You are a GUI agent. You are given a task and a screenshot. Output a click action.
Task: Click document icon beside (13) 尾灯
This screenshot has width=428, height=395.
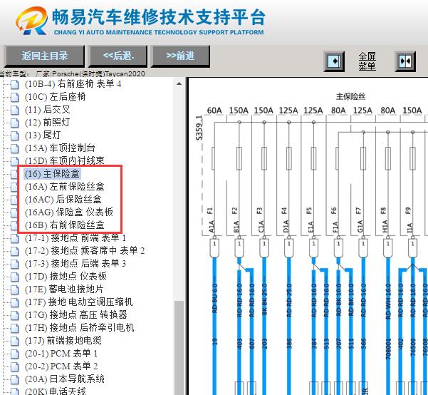(x=15, y=136)
